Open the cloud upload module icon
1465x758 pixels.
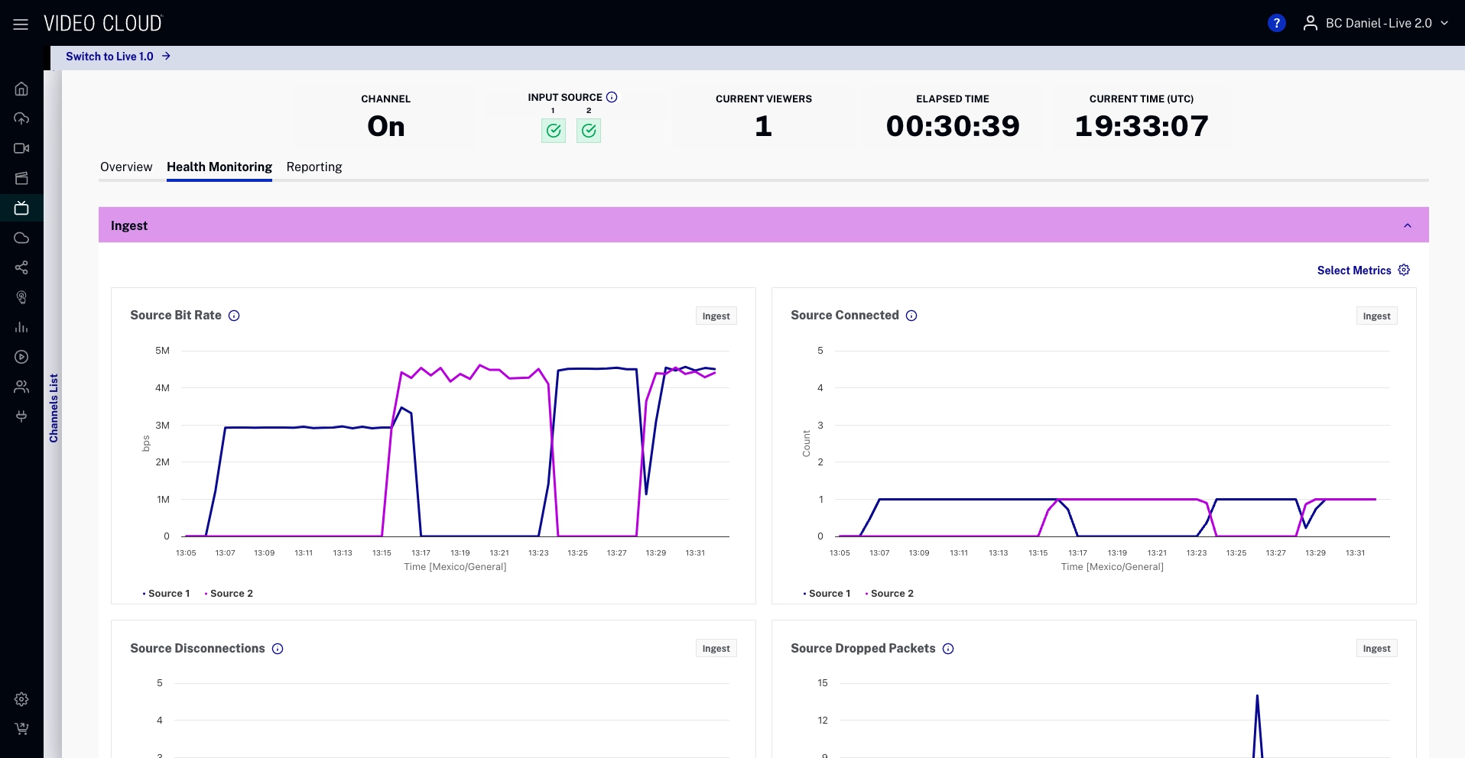tap(21, 118)
